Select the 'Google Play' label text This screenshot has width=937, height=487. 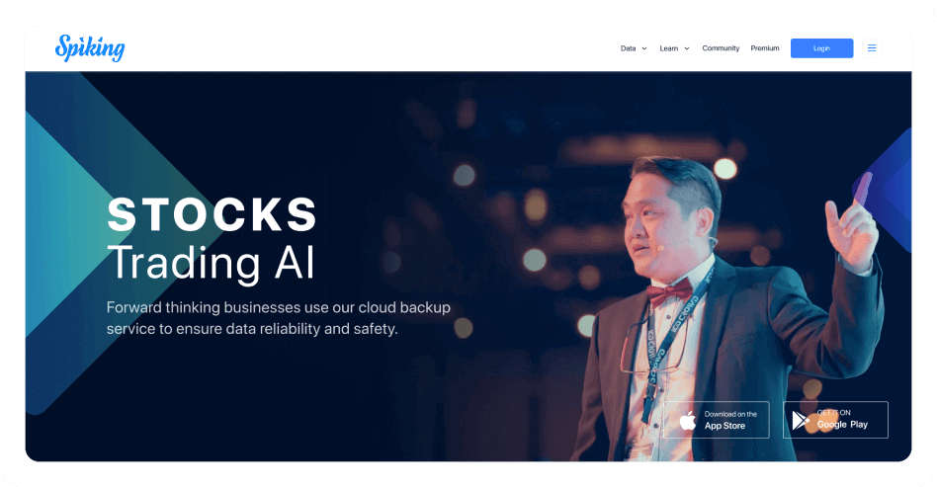click(842, 424)
